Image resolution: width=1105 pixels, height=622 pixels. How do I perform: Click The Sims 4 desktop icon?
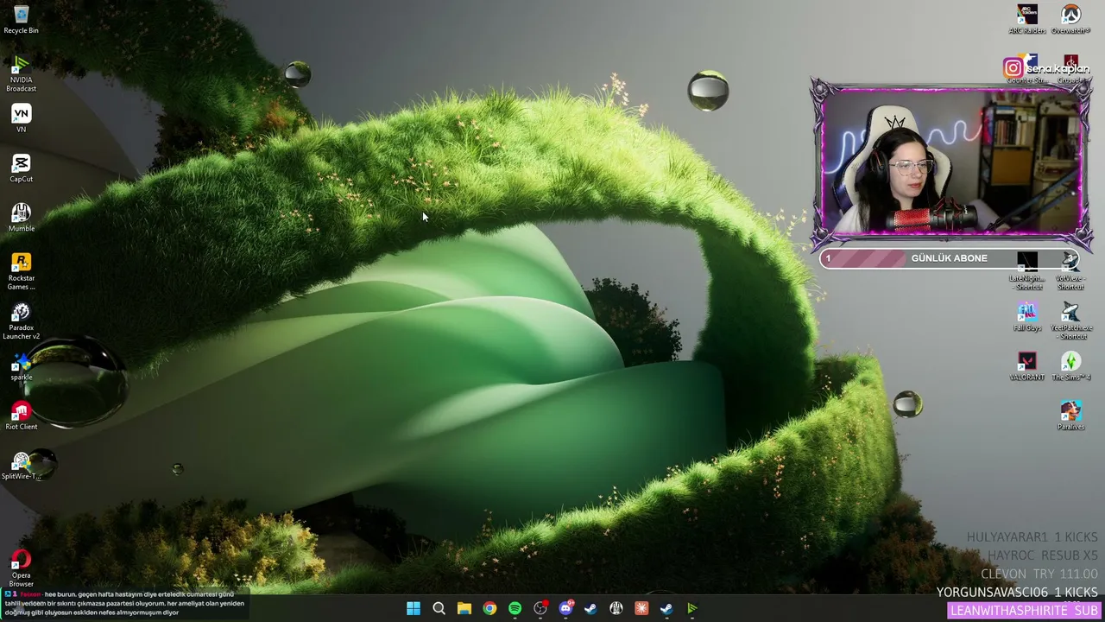click(x=1070, y=365)
